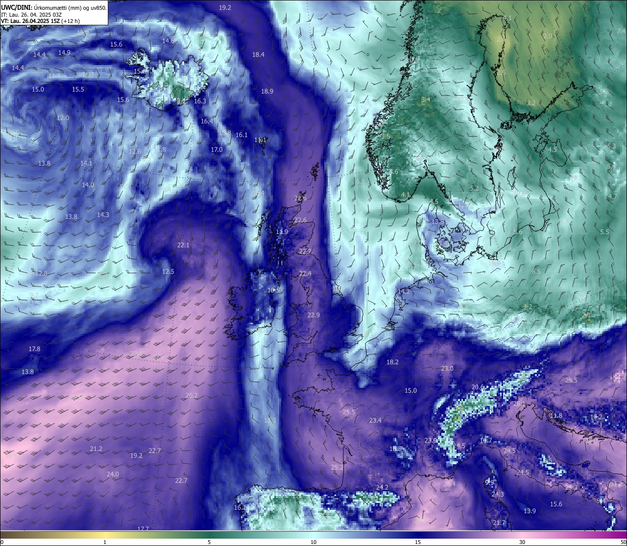This screenshot has width=627, height=546.
Task: Click the 14.9 value near Iceland
Action: click(x=64, y=52)
